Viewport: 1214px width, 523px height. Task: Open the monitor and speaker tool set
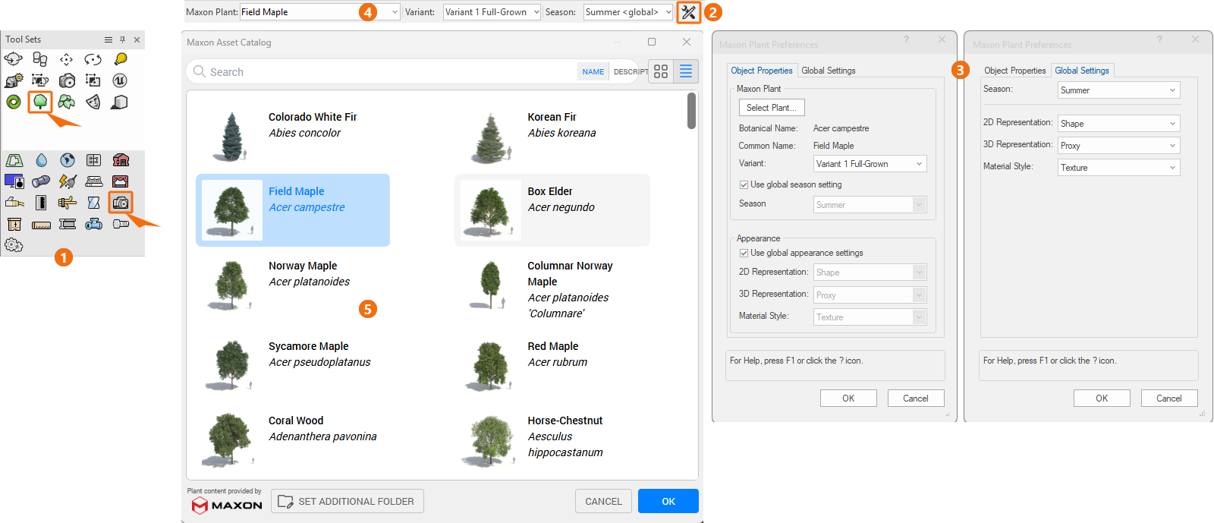tap(14, 181)
